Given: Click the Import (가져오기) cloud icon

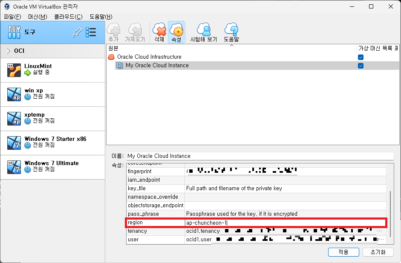Looking at the screenshot, I should coord(135,29).
